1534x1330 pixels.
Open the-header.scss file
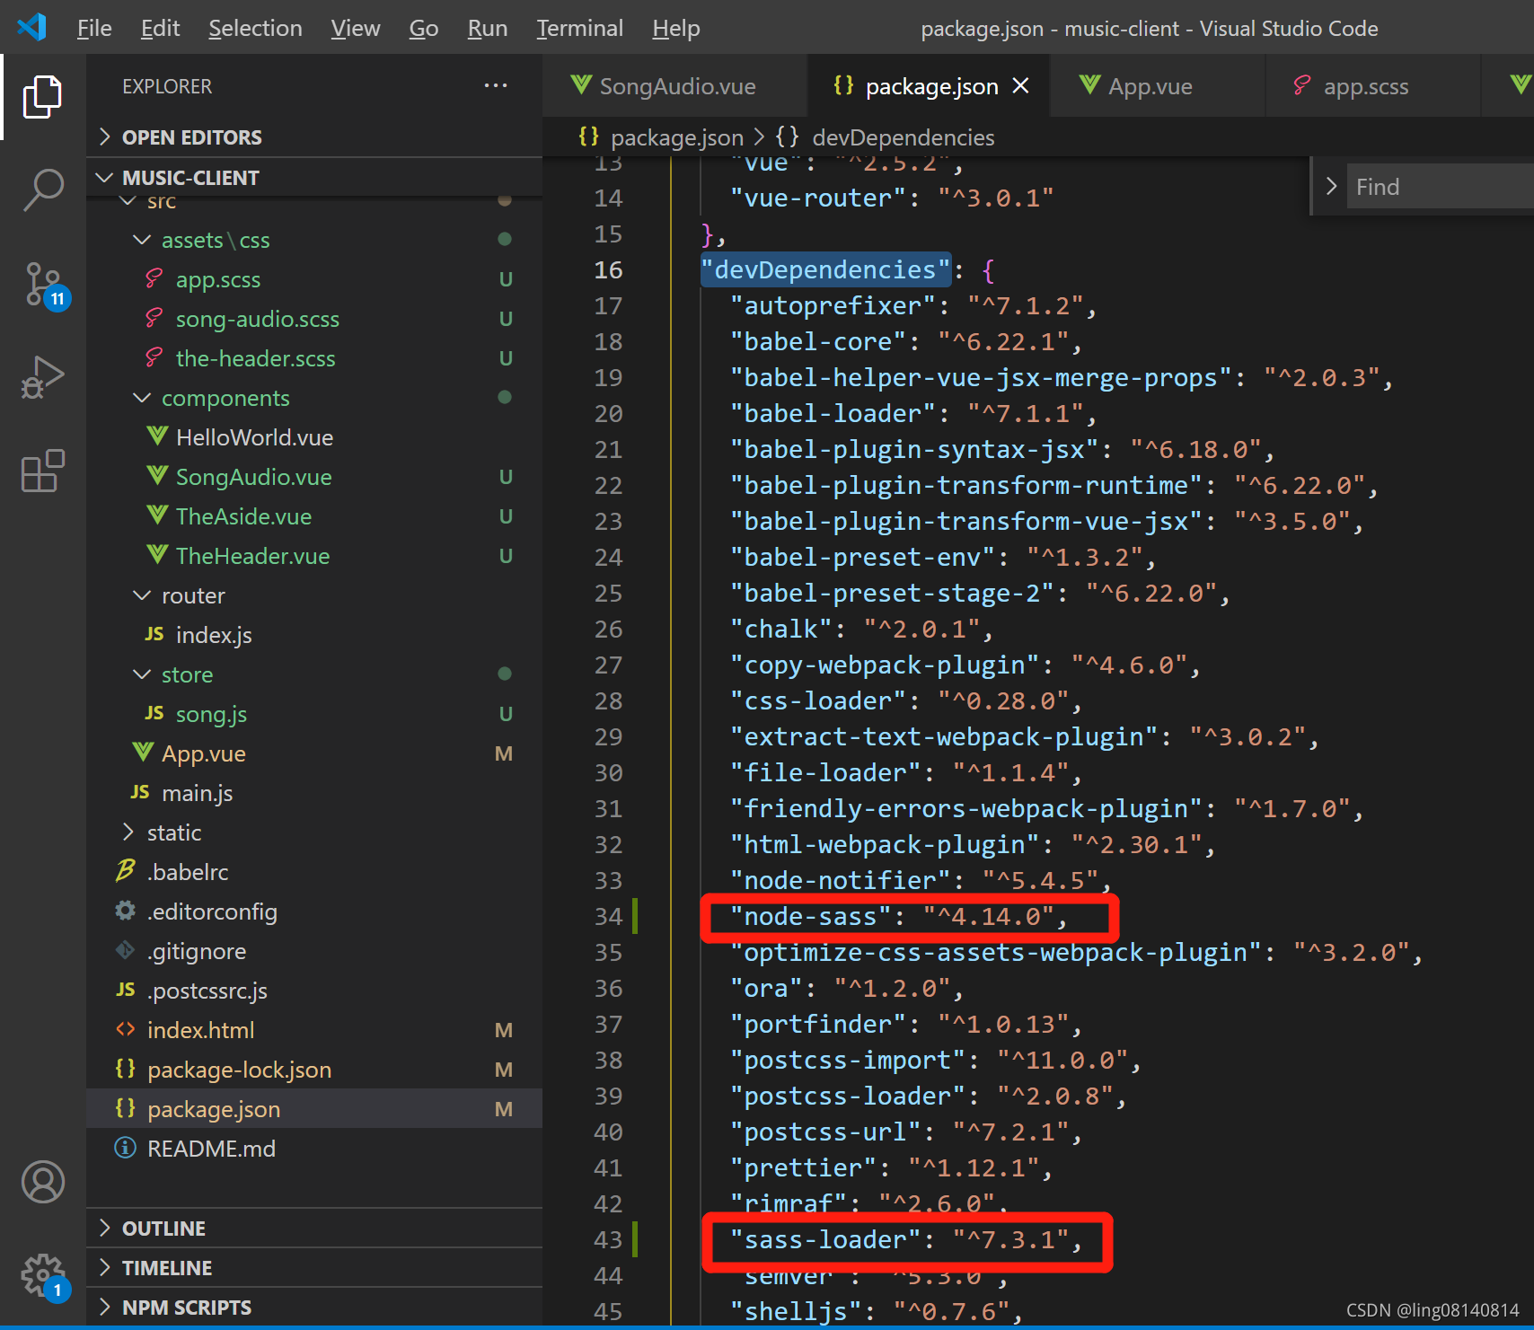314,358
